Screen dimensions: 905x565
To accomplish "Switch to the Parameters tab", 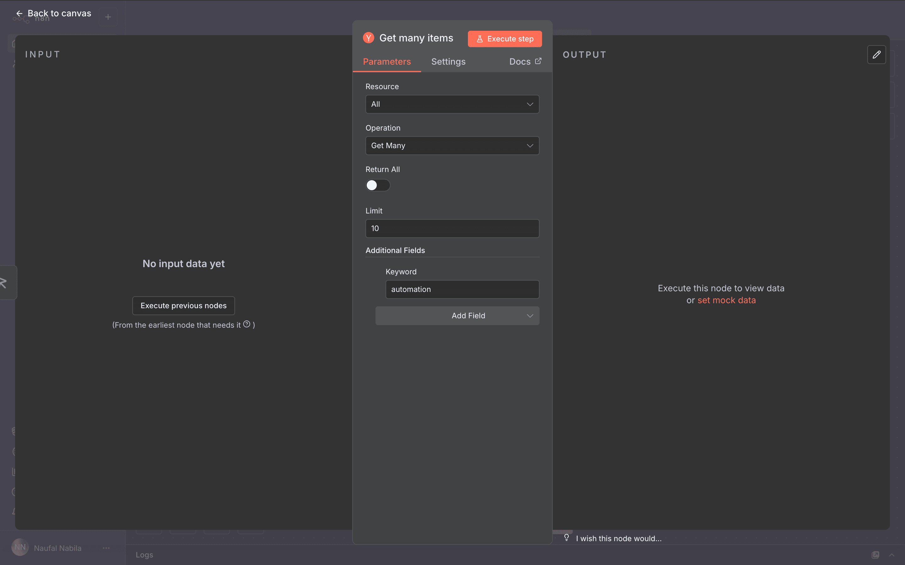I will 387,62.
